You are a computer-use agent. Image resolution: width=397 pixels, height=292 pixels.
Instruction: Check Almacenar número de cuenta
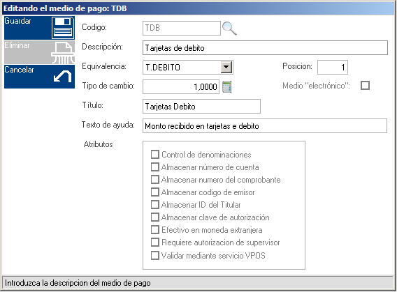point(155,167)
